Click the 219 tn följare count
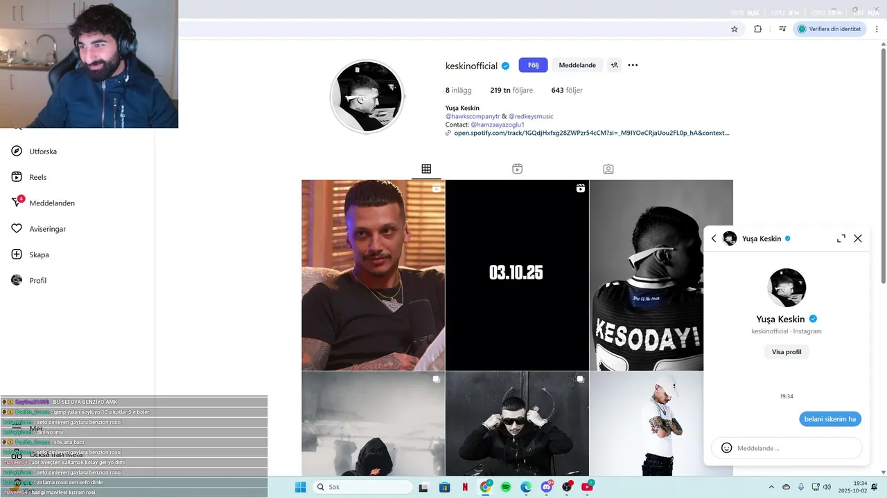 pyautogui.click(x=511, y=90)
